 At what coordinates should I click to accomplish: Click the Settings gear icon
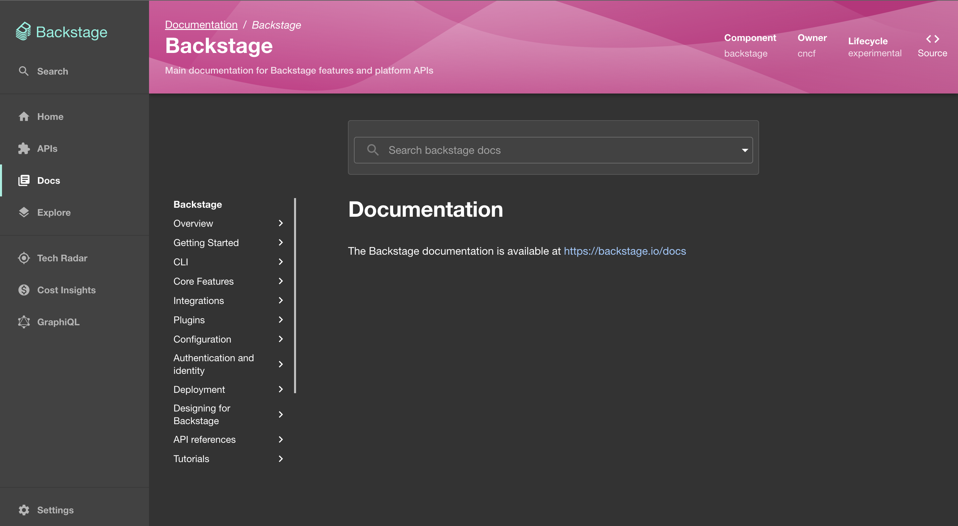pyautogui.click(x=24, y=510)
